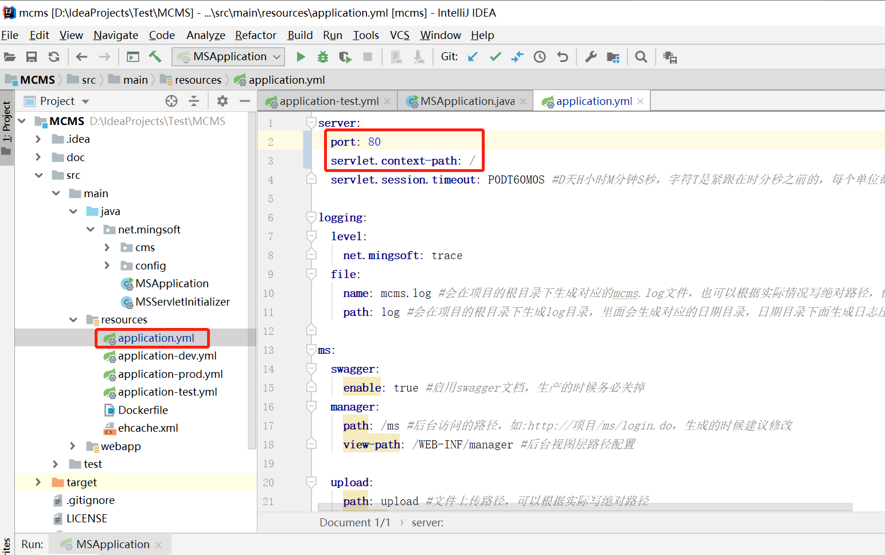The height and width of the screenshot is (555, 885).
Task: Open the VCS menu
Action: (399, 35)
